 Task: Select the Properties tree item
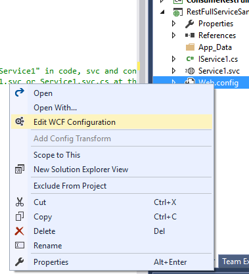215,24
